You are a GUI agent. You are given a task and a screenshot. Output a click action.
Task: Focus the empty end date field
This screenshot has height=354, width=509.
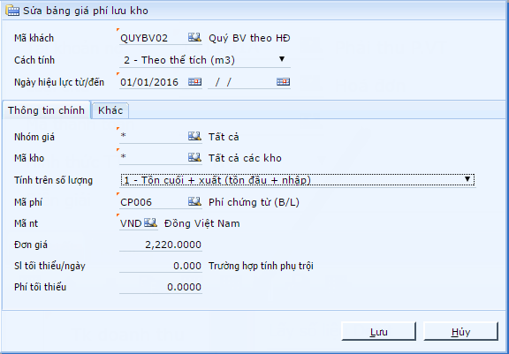click(242, 82)
